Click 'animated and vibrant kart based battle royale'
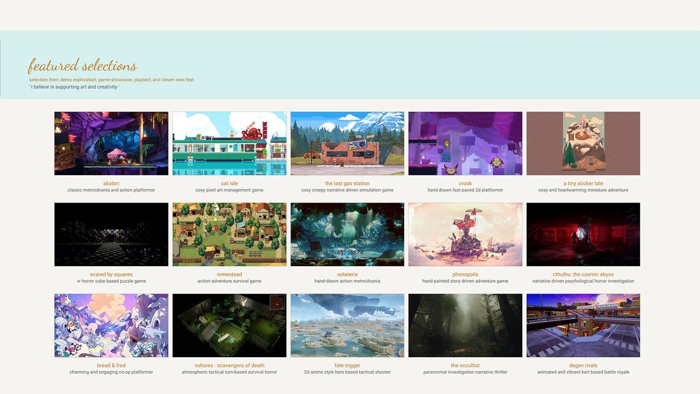The height and width of the screenshot is (394, 700). [583, 372]
